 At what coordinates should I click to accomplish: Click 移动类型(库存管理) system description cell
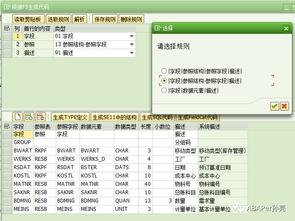click(223, 151)
